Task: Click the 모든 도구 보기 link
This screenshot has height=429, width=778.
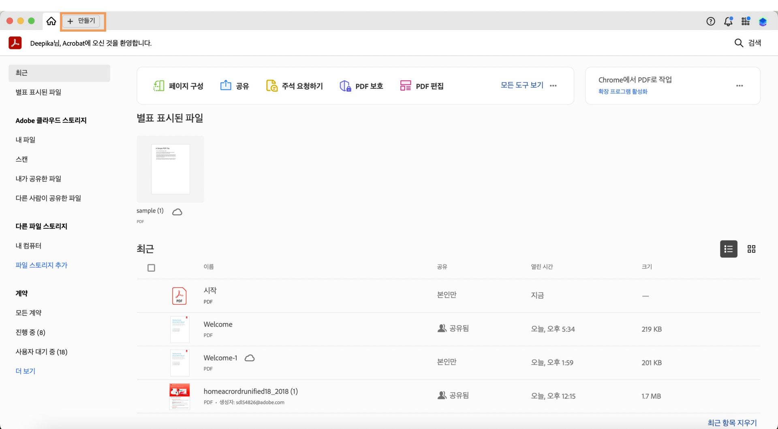Action: click(522, 85)
